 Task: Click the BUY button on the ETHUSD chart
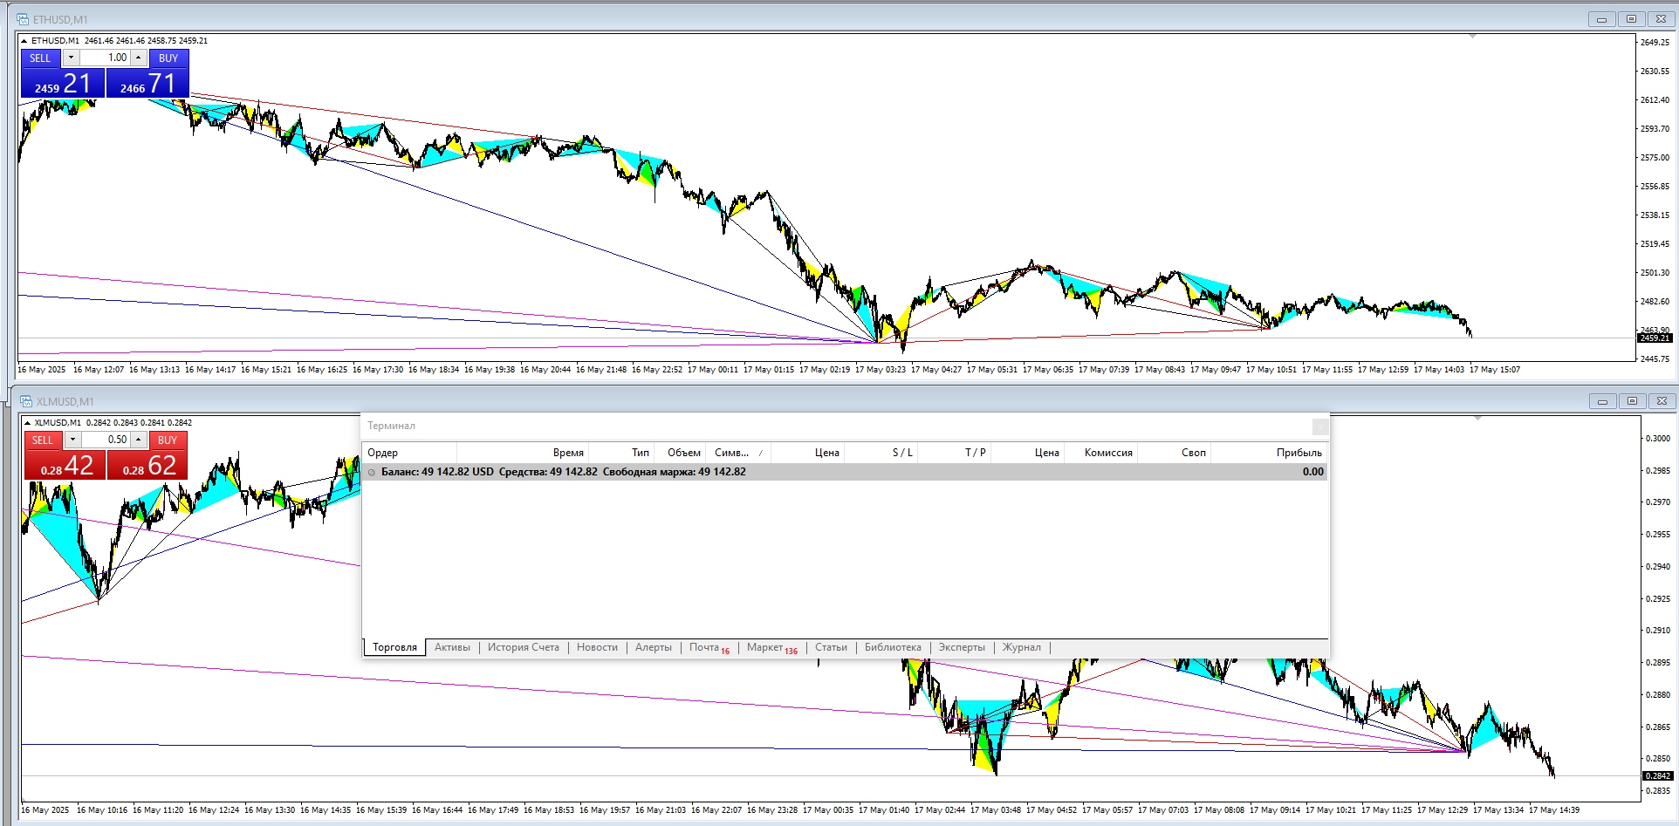click(168, 58)
